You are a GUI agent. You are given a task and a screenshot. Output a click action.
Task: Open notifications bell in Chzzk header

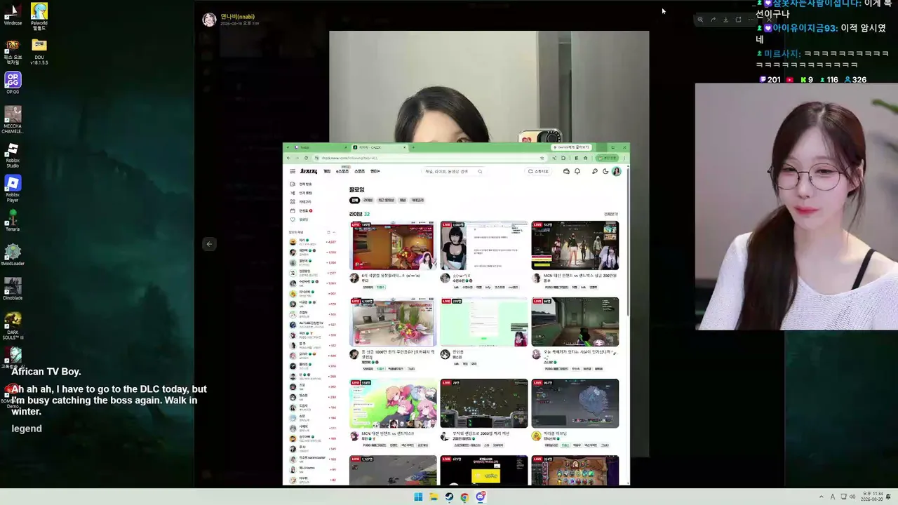click(577, 171)
